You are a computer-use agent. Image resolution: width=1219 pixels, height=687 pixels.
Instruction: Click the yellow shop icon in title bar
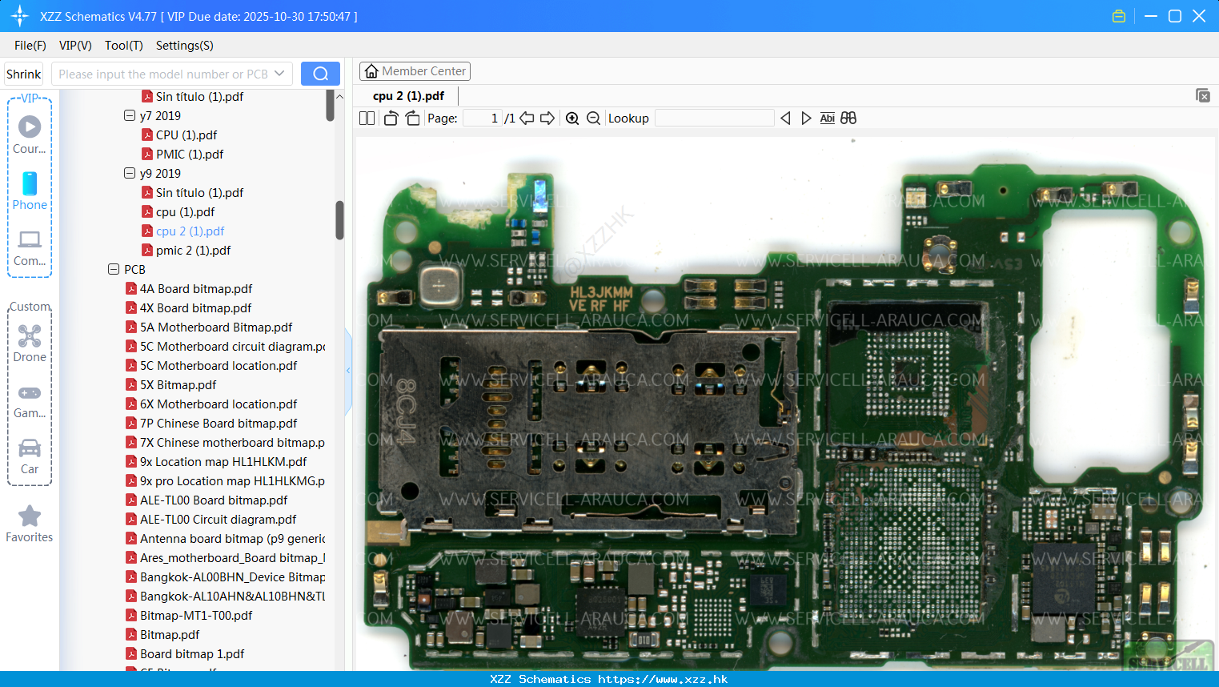[1119, 16]
